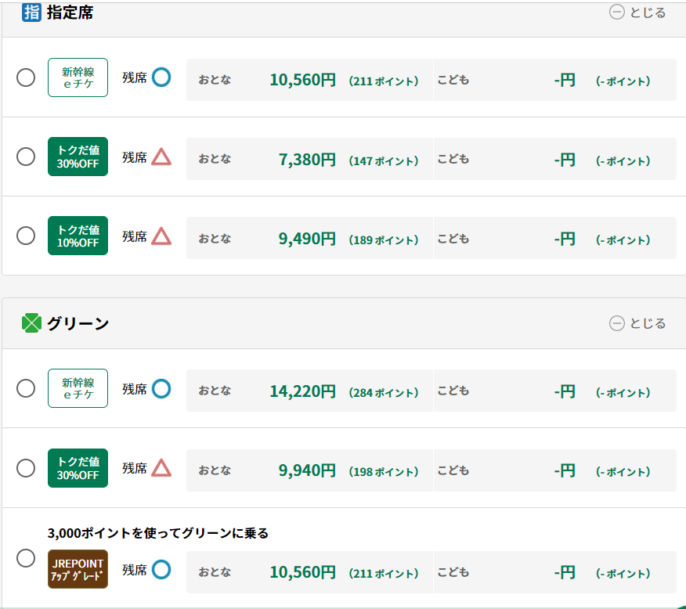Click the トクだ値 30%OFF badge for 7,380円
The width and height of the screenshot is (686, 609).
[x=78, y=157]
